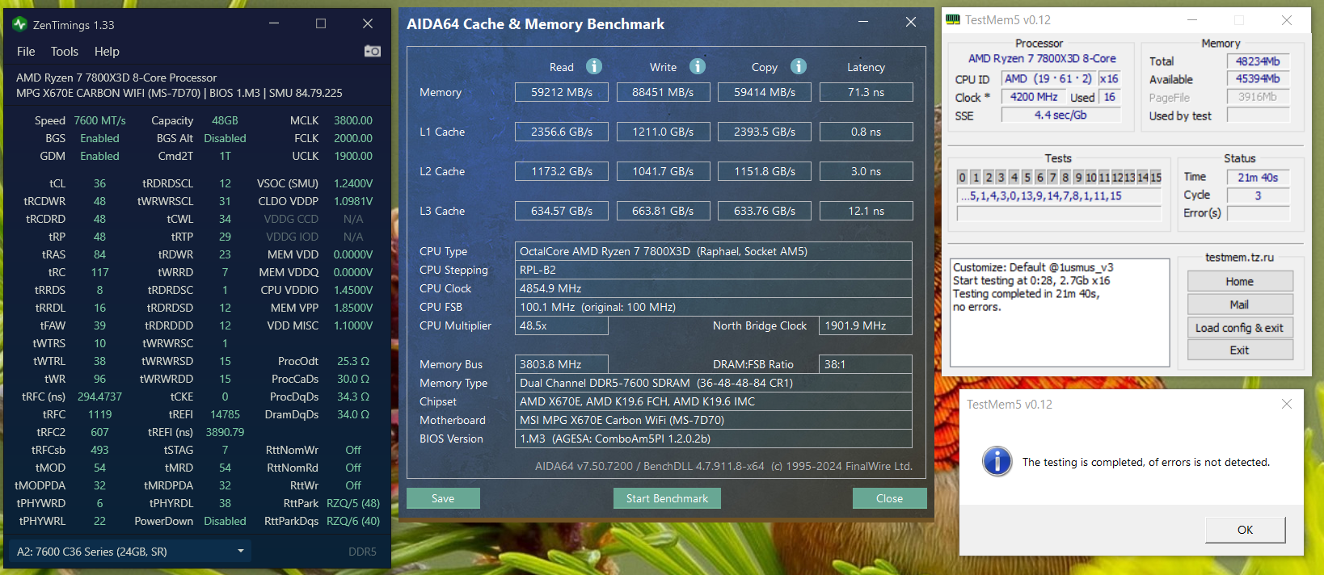This screenshot has width=1324, height=575.
Task: Click the ZenTimings app logo icon
Action: click(x=20, y=24)
